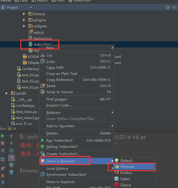Screen dimensions: 178x188
Task: Select the b763d xml file
Action: click(x=31, y=56)
